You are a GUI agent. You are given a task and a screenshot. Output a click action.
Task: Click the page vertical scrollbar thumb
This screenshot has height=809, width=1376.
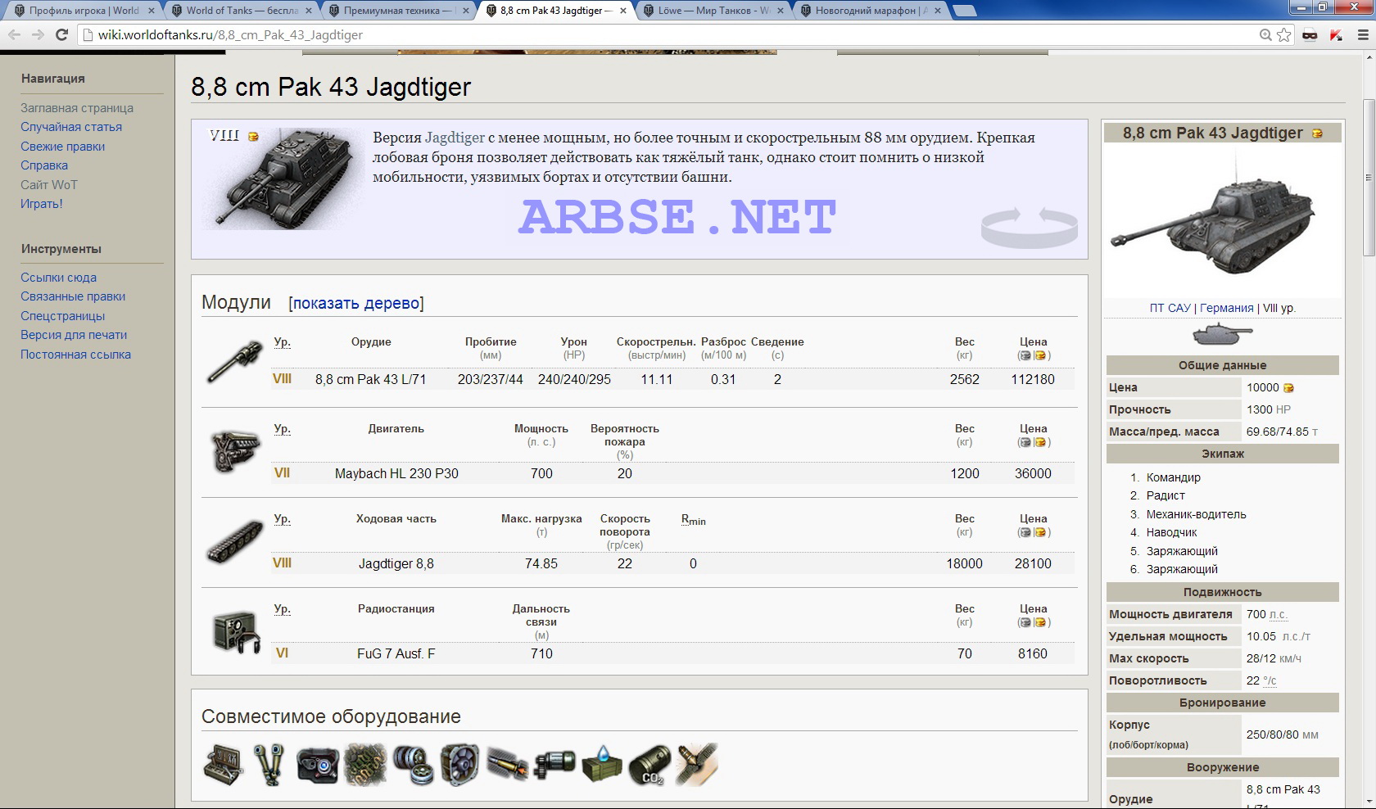pyautogui.click(x=1369, y=177)
